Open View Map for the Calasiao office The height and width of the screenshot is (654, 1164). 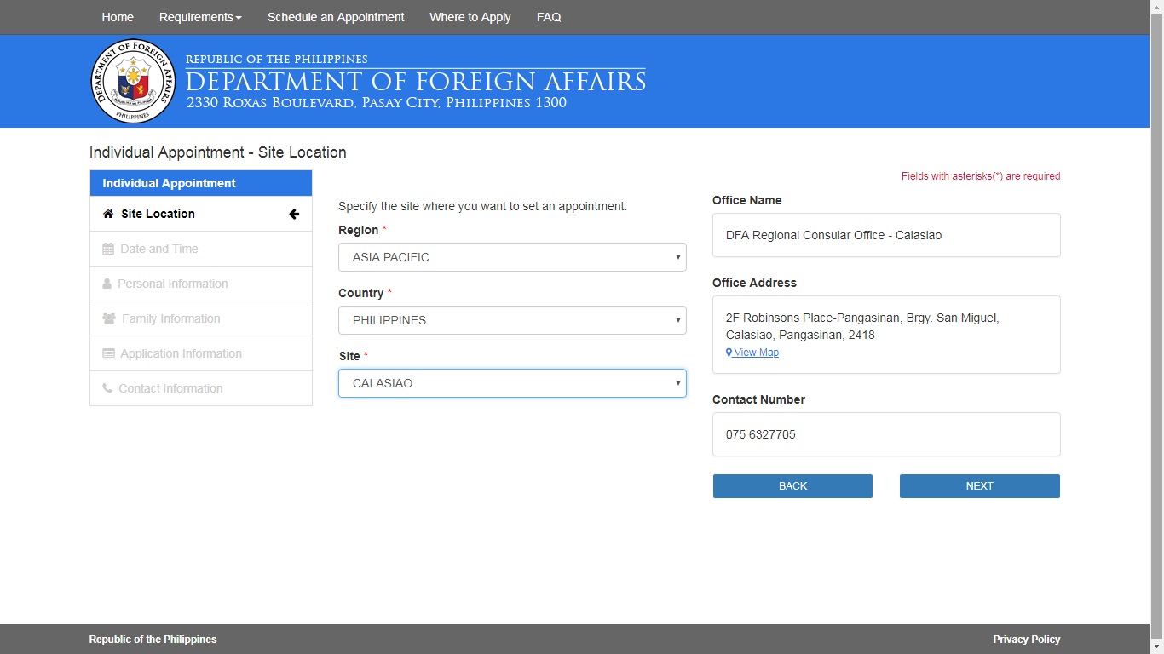(x=752, y=352)
